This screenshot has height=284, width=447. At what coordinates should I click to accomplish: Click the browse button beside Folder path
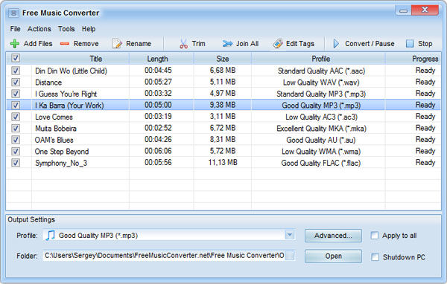pyautogui.click(x=290, y=256)
